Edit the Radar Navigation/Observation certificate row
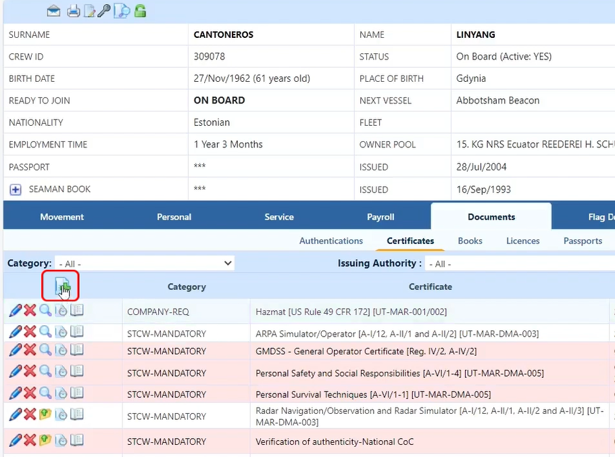The image size is (615, 457). (x=16, y=414)
